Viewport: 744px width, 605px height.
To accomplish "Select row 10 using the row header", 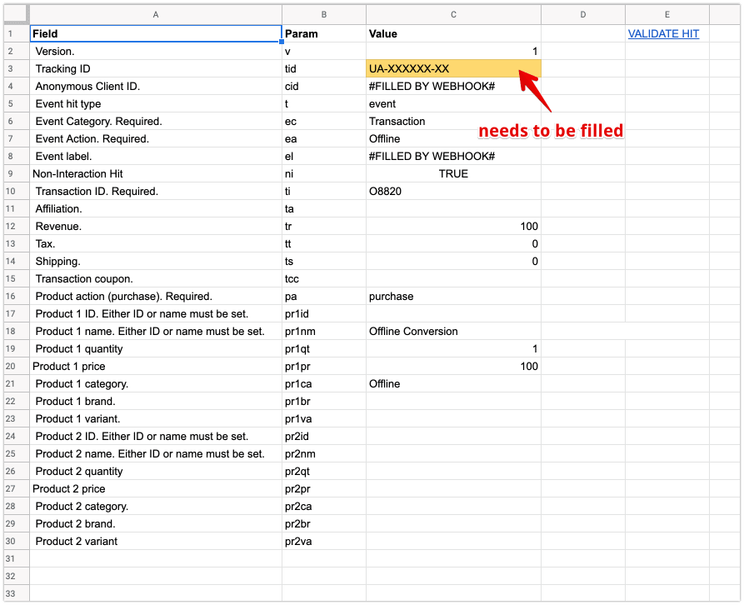I will click(x=15, y=191).
